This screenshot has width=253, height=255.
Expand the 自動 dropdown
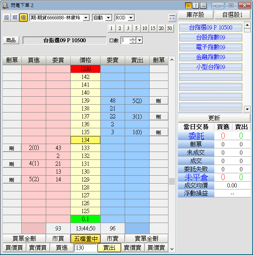[x=102, y=18]
